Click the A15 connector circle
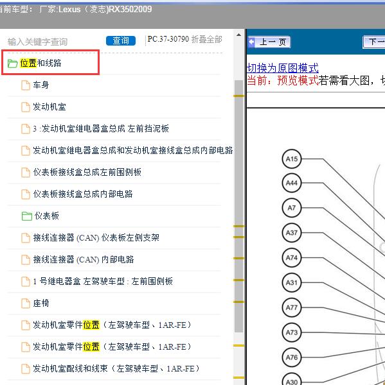This screenshot has width=385, height=385. pos(292,159)
